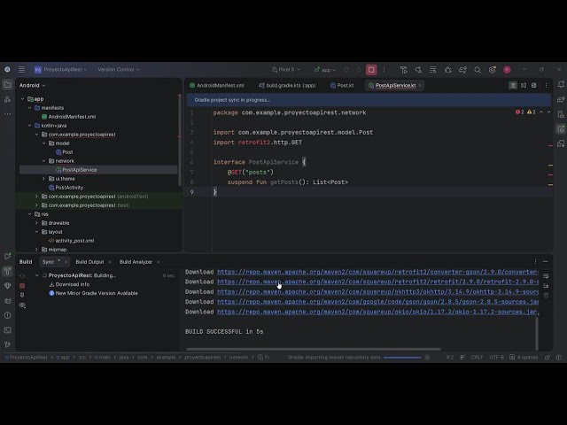Click the Gradle import progress bar
This screenshot has width=567, height=425.
(402, 358)
